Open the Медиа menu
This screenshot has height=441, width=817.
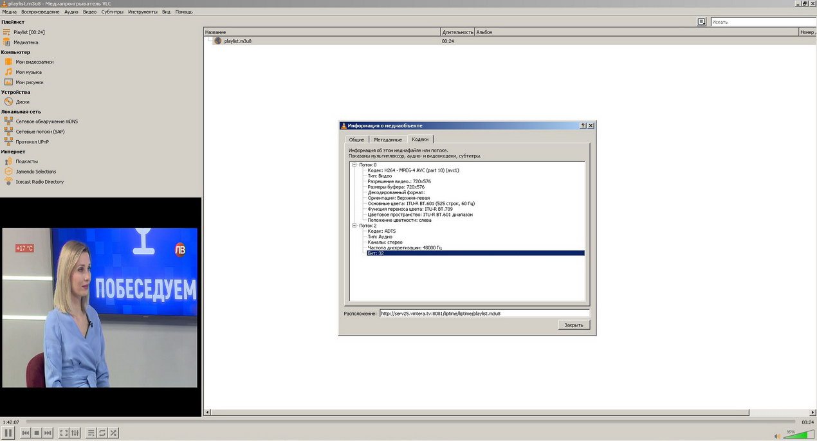pos(9,12)
